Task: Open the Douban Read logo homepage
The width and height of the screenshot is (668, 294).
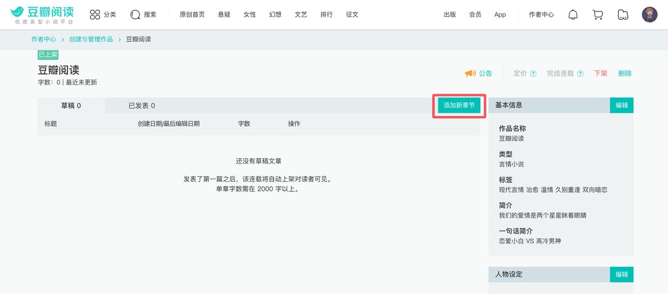Action: pyautogui.click(x=42, y=15)
